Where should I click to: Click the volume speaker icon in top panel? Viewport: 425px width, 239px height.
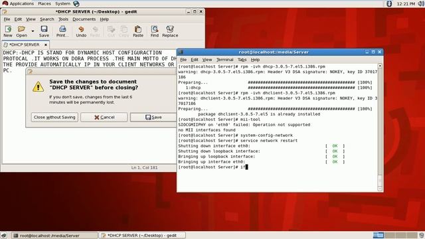click(x=420, y=3)
